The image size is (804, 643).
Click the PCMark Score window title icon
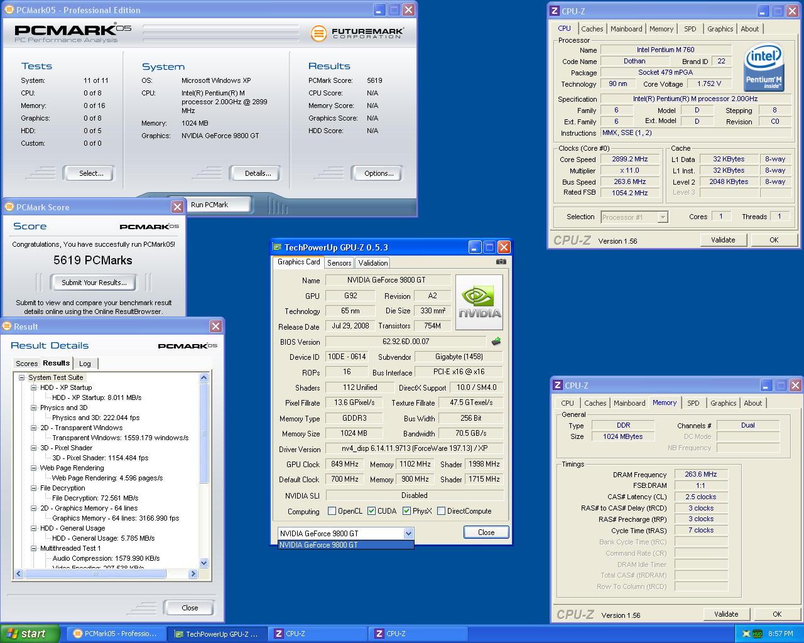point(9,207)
